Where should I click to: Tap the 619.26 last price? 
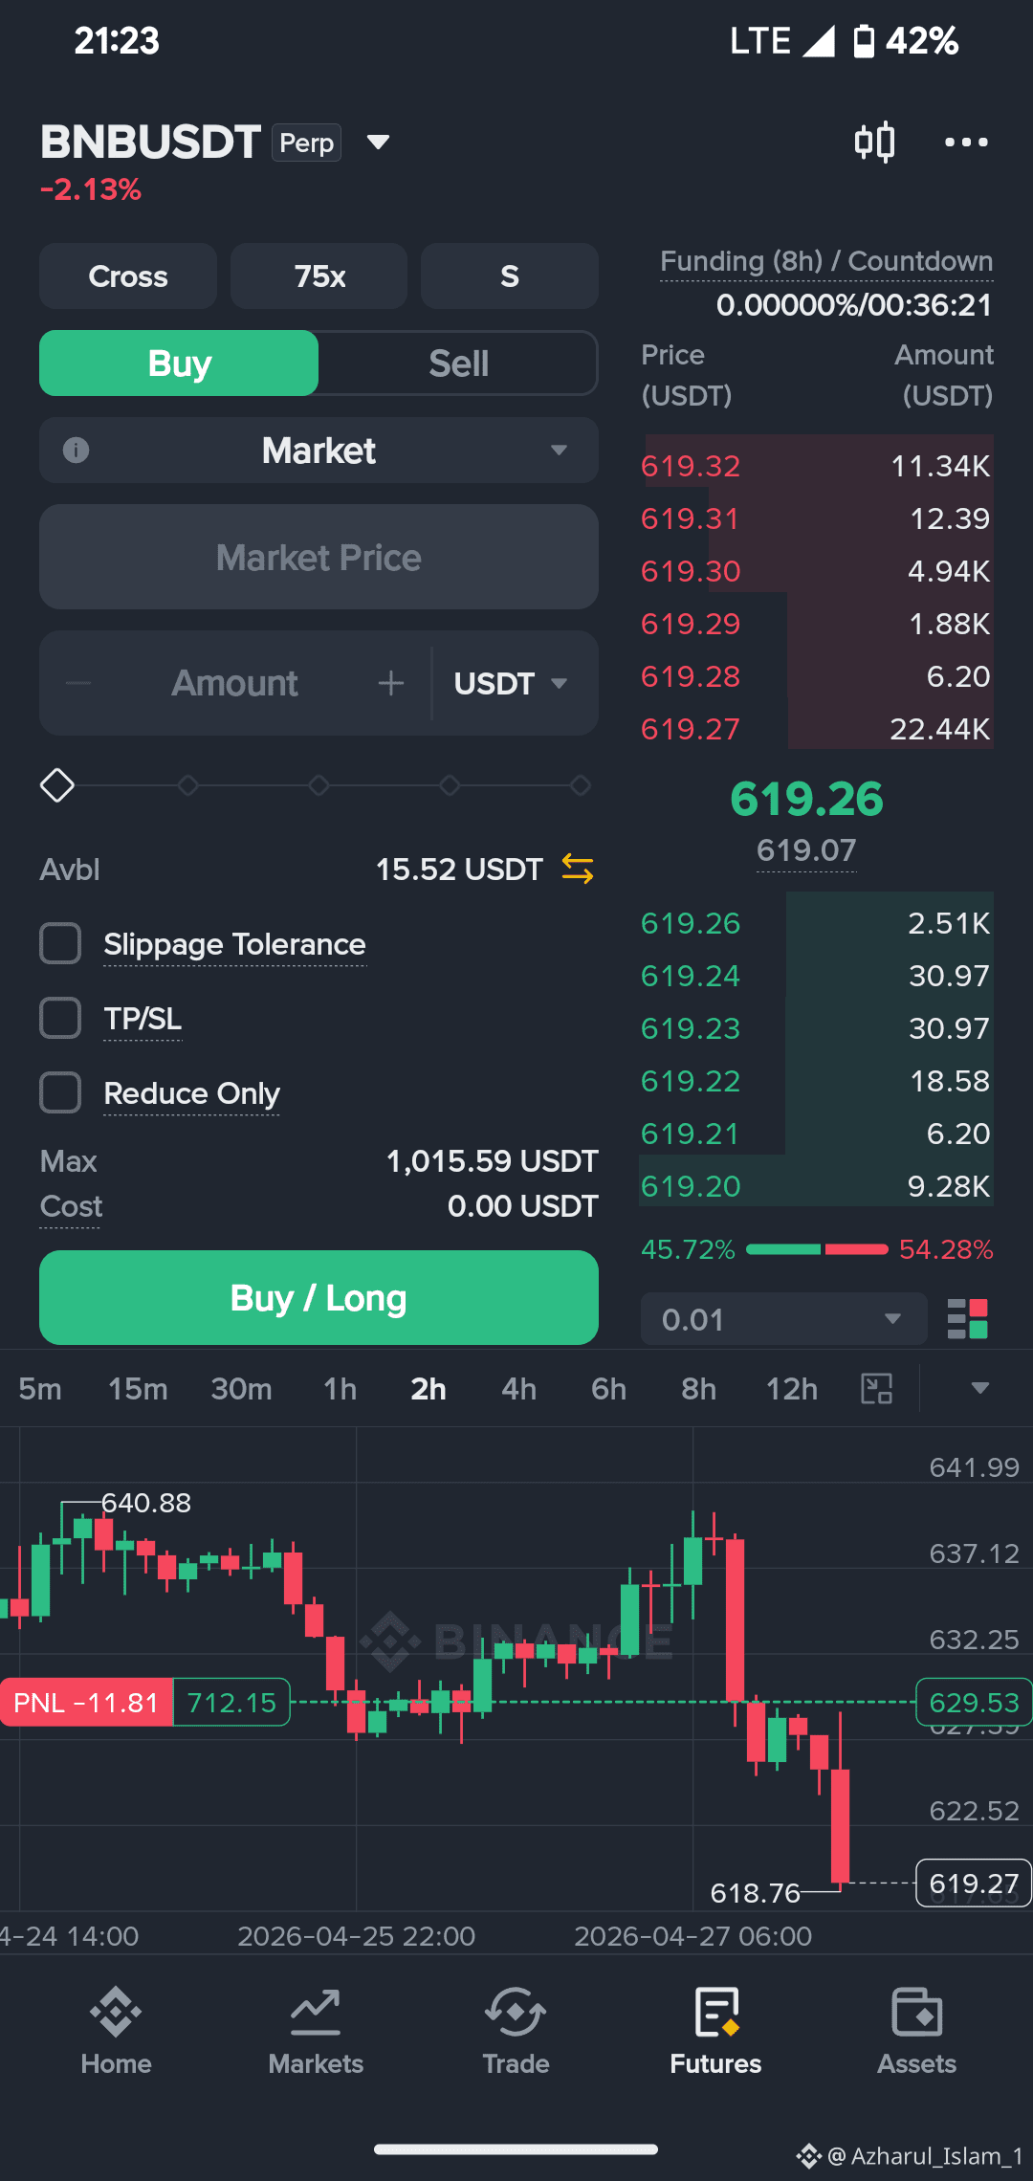[x=806, y=799]
